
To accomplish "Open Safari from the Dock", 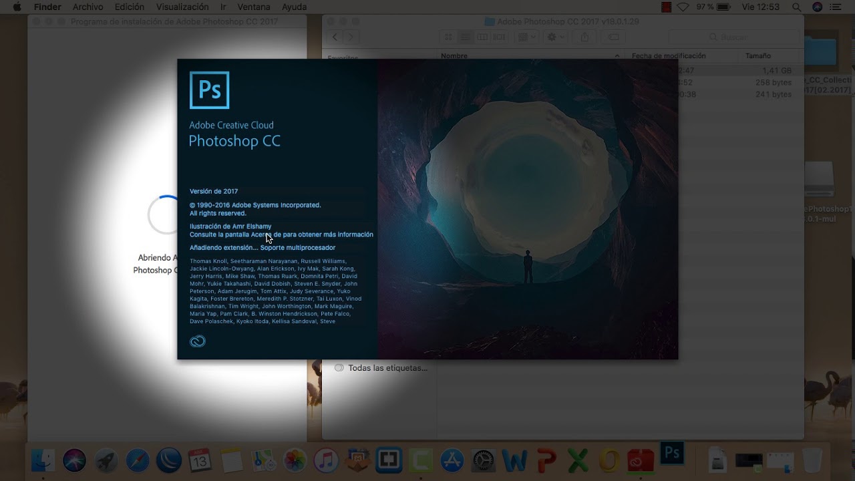I will click(x=138, y=460).
